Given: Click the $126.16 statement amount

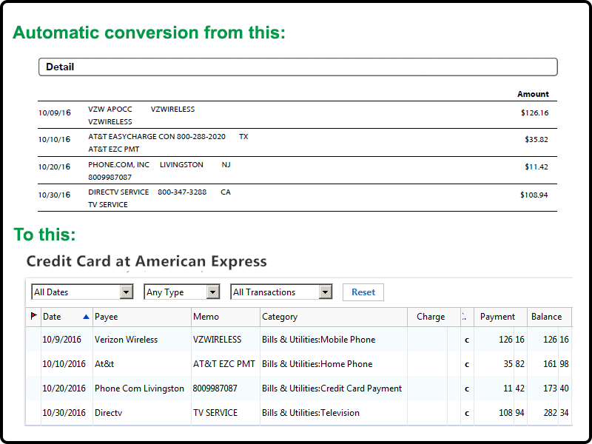Looking at the screenshot, I should [x=534, y=113].
